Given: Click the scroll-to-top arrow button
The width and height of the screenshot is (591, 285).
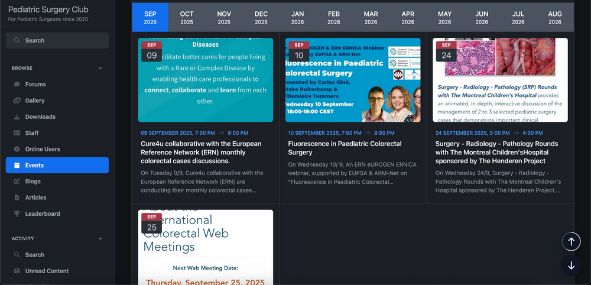Looking at the screenshot, I should (571, 242).
